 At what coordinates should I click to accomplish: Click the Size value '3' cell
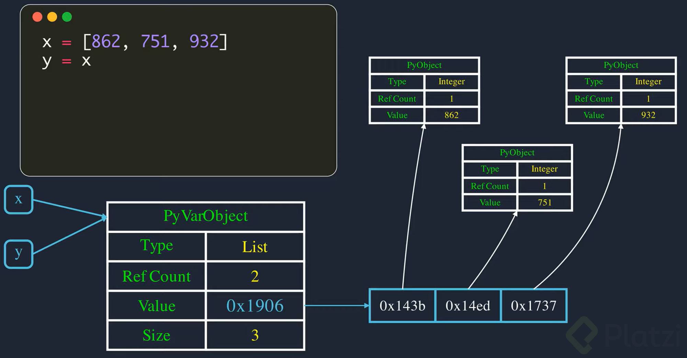click(255, 335)
